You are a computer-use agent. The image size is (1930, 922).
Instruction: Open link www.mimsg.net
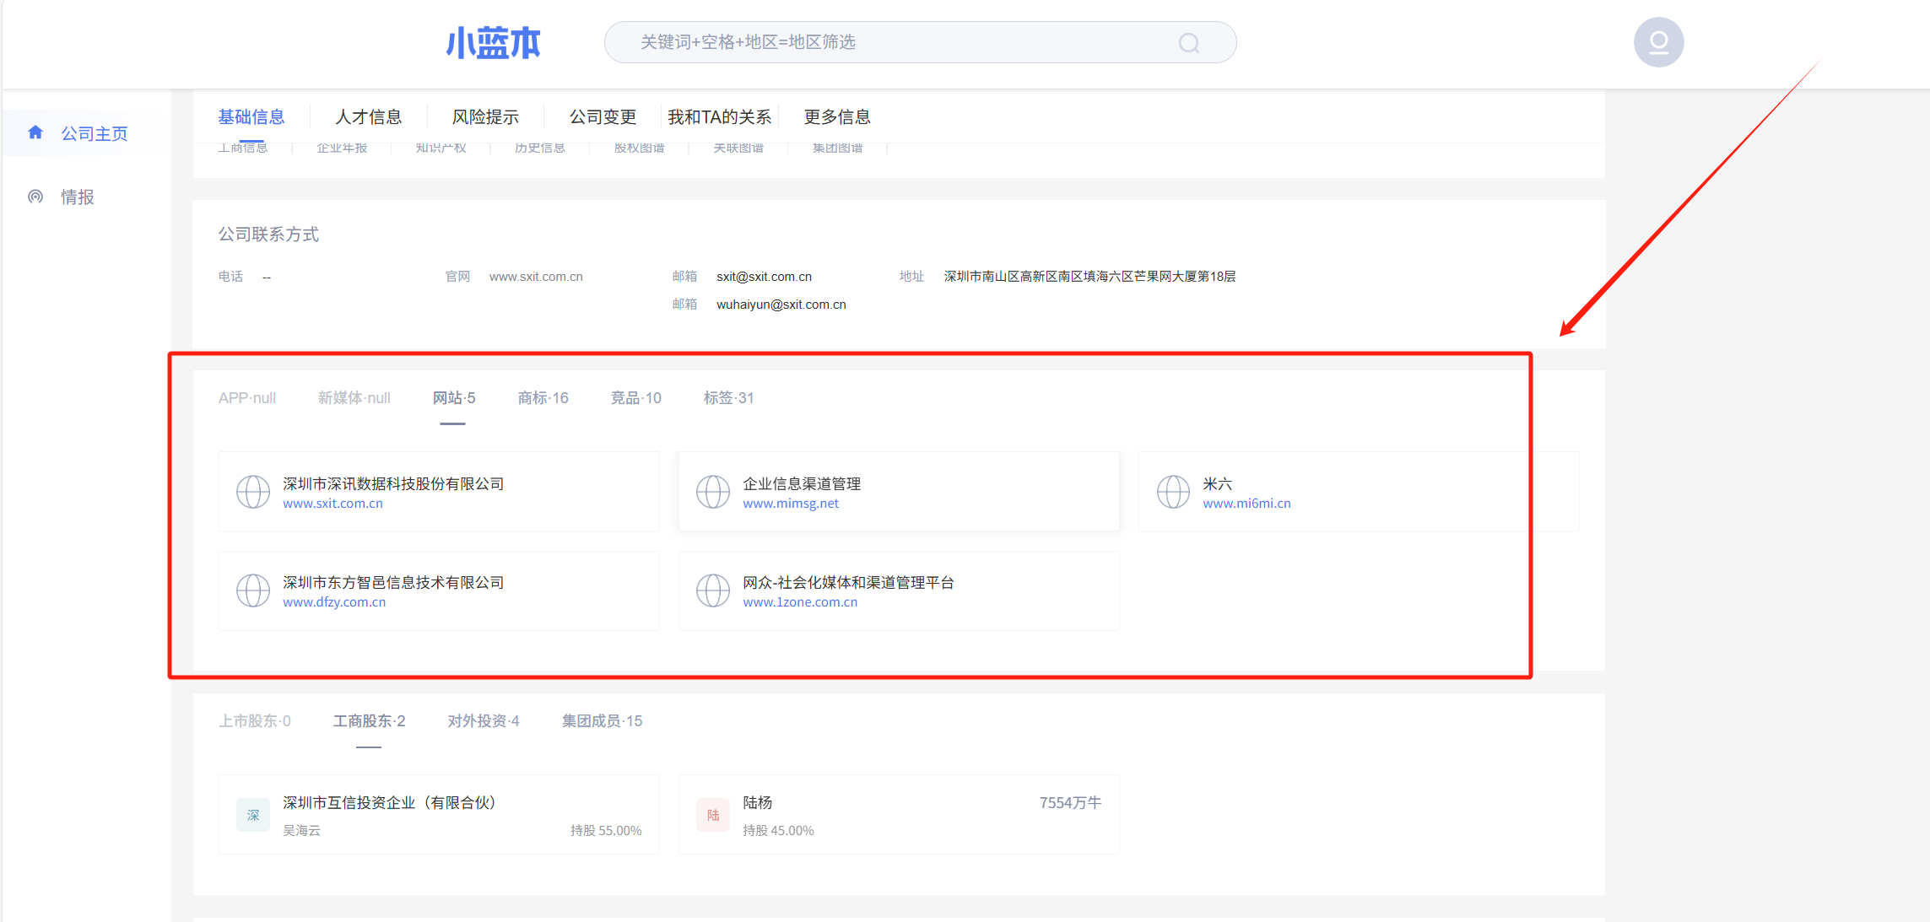(791, 504)
